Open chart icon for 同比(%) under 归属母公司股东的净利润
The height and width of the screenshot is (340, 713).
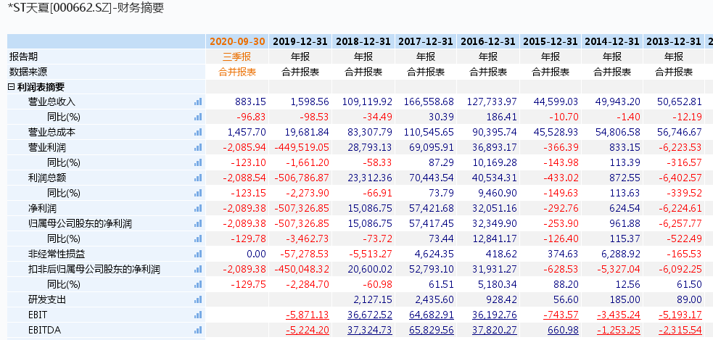[198, 239]
